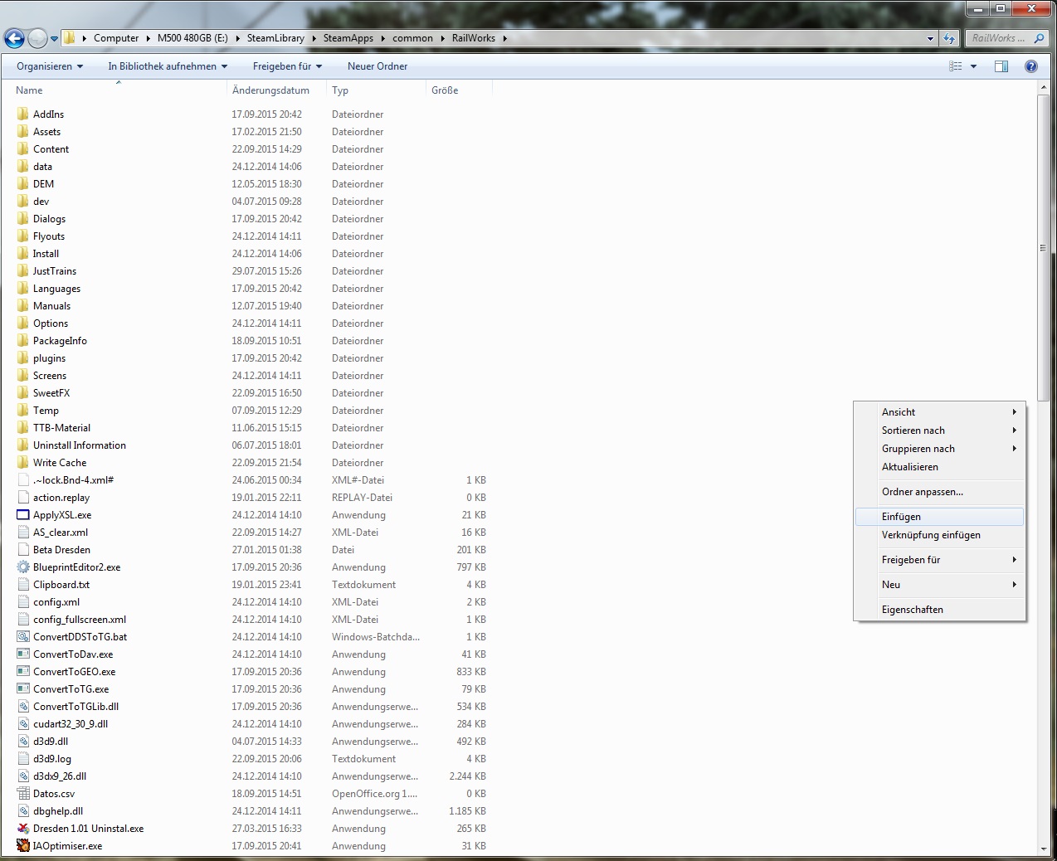Viewport: 1057px width, 861px height.
Task: Select the Beta Dresden file
Action: point(61,550)
